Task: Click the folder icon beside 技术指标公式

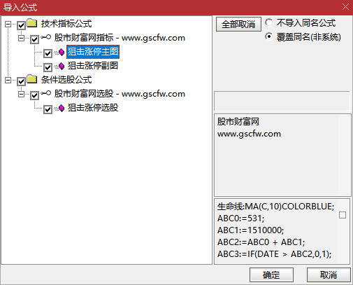Action: 32,23
